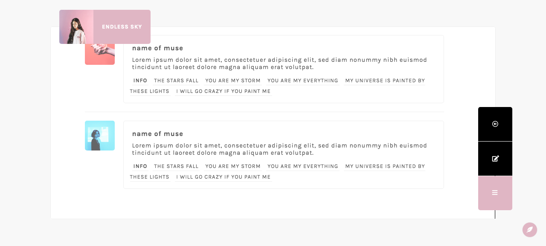Open You Are My Storm in first card
This screenshot has height=246, width=546.
233,81
